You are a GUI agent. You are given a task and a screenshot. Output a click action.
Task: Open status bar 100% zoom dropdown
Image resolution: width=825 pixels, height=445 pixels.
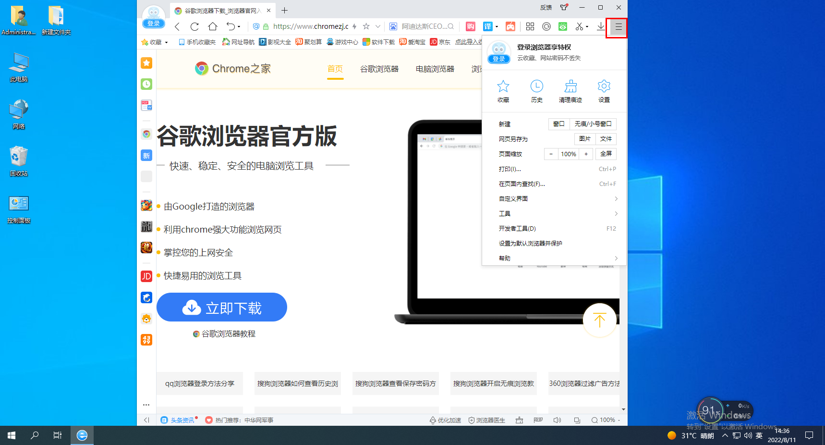pyautogui.click(x=606, y=420)
